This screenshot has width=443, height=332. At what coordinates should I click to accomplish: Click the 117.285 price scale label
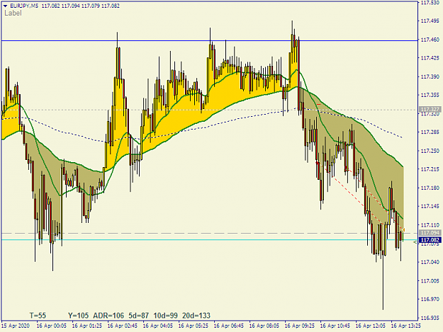click(430, 132)
